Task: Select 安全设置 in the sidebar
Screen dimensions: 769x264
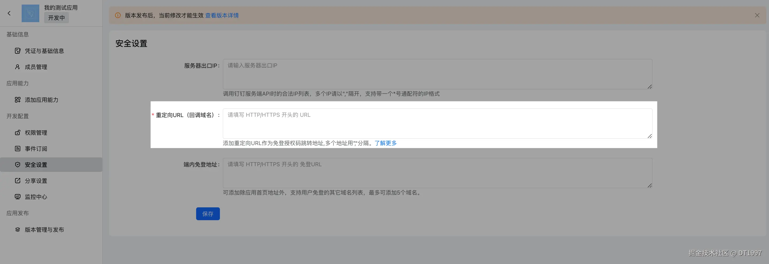Action: coord(51,165)
